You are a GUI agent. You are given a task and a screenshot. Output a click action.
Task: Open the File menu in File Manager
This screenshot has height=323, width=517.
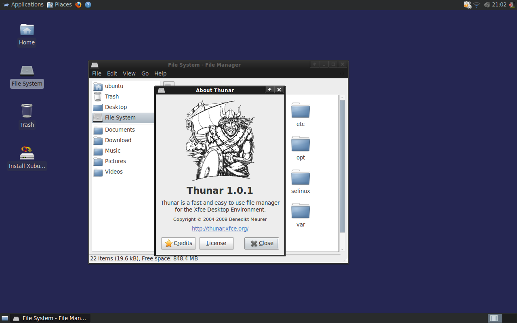[97, 73]
